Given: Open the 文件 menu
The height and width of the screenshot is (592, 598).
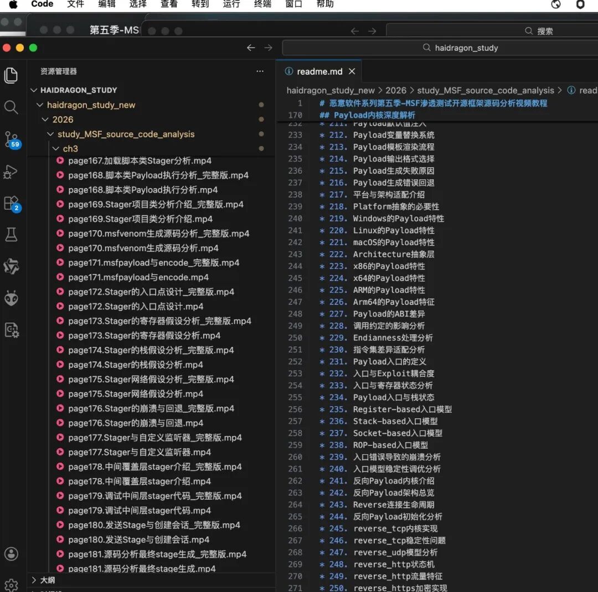Looking at the screenshot, I should 75,4.
